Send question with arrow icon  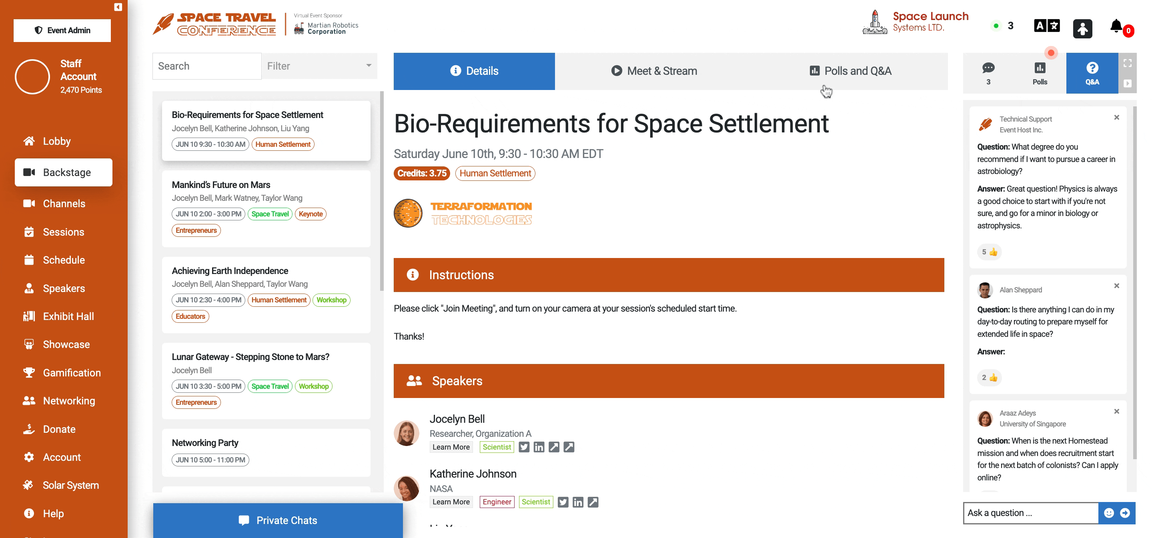(x=1125, y=513)
